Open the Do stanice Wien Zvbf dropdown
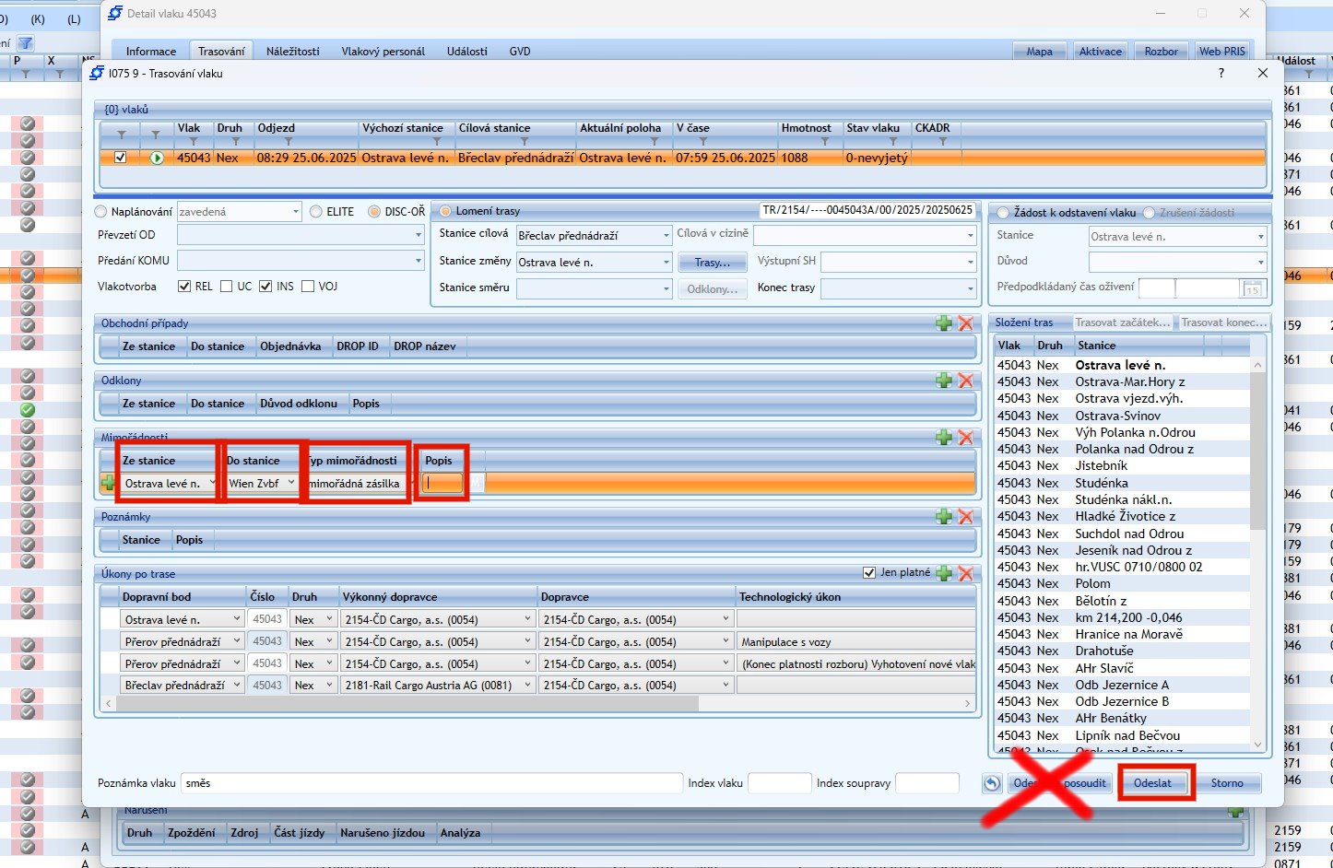The height and width of the screenshot is (868, 1333). pos(291,483)
